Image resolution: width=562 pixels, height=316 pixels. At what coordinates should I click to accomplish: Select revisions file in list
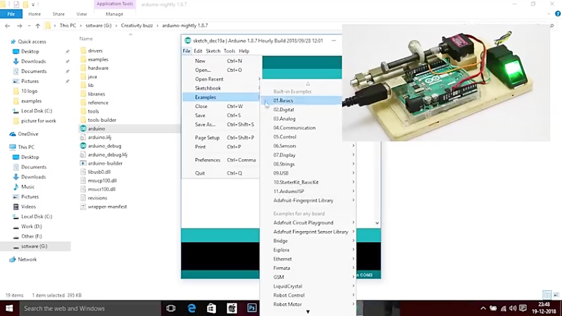coord(97,198)
